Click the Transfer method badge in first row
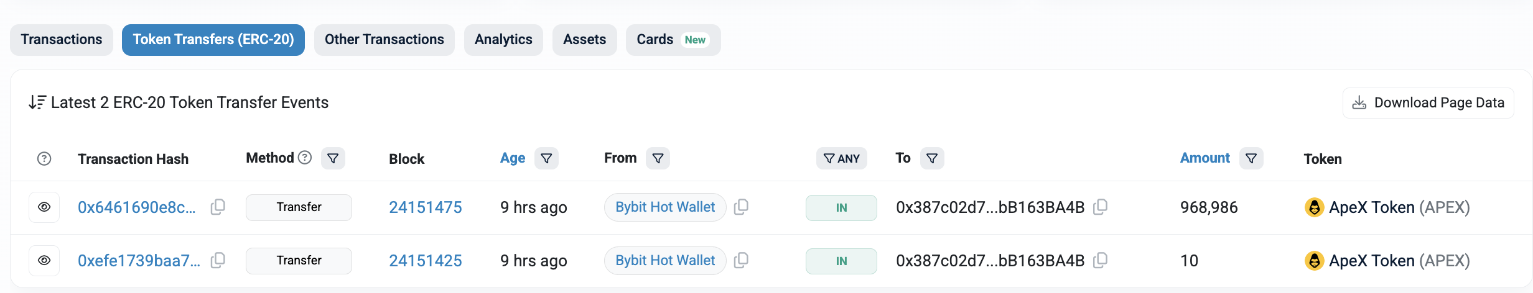The image size is (1533, 293). 299,207
